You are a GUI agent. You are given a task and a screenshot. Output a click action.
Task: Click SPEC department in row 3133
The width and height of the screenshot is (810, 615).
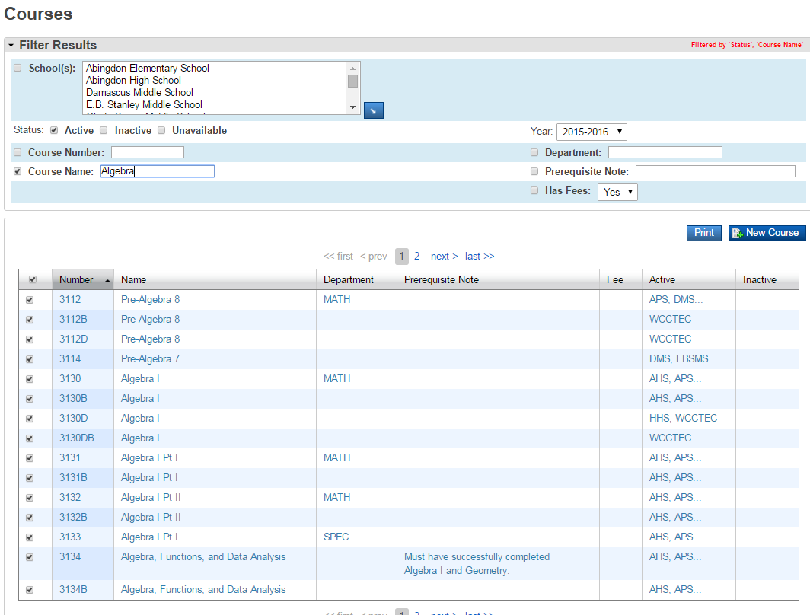[x=336, y=537]
